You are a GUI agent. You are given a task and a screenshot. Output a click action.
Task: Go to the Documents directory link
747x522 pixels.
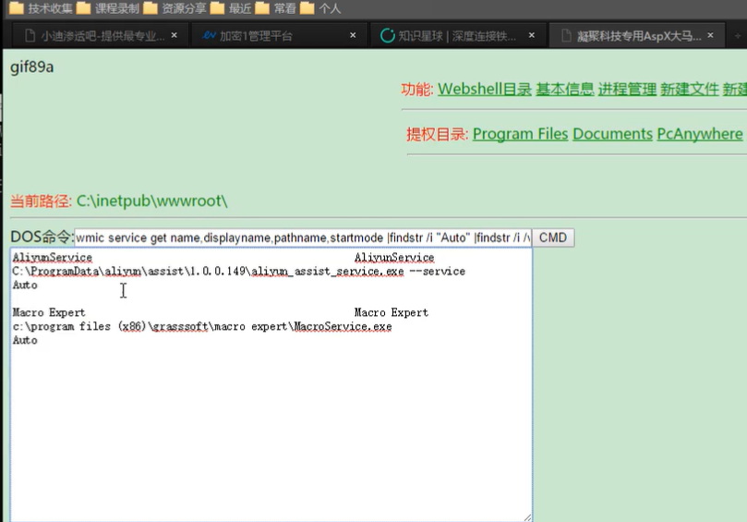tap(612, 134)
